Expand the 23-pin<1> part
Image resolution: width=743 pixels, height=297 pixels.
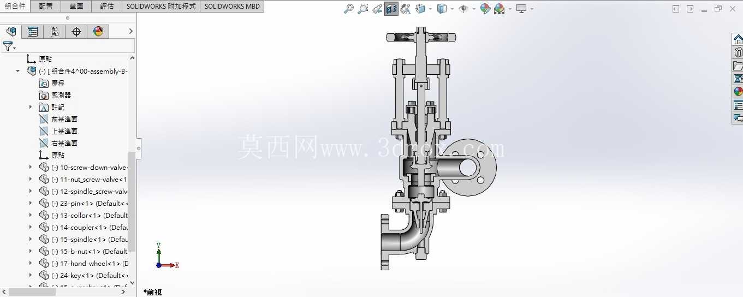click(31, 203)
